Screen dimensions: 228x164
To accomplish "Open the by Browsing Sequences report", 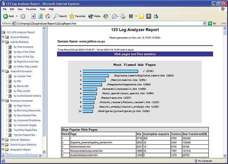I will coord(27,111).
